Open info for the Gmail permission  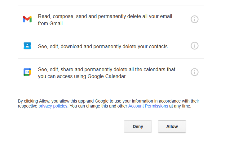(x=194, y=19)
